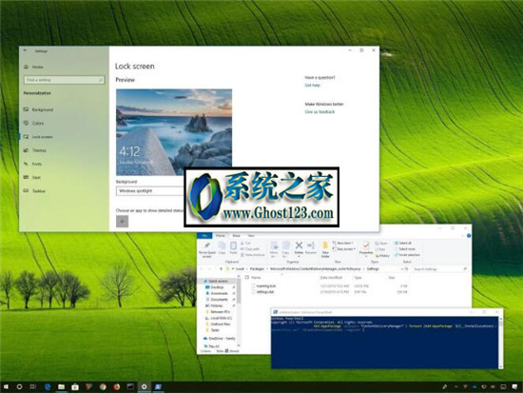Click the Explorer address bar refresh button
The height and width of the screenshot is (393, 523).
pyautogui.click(x=407, y=269)
